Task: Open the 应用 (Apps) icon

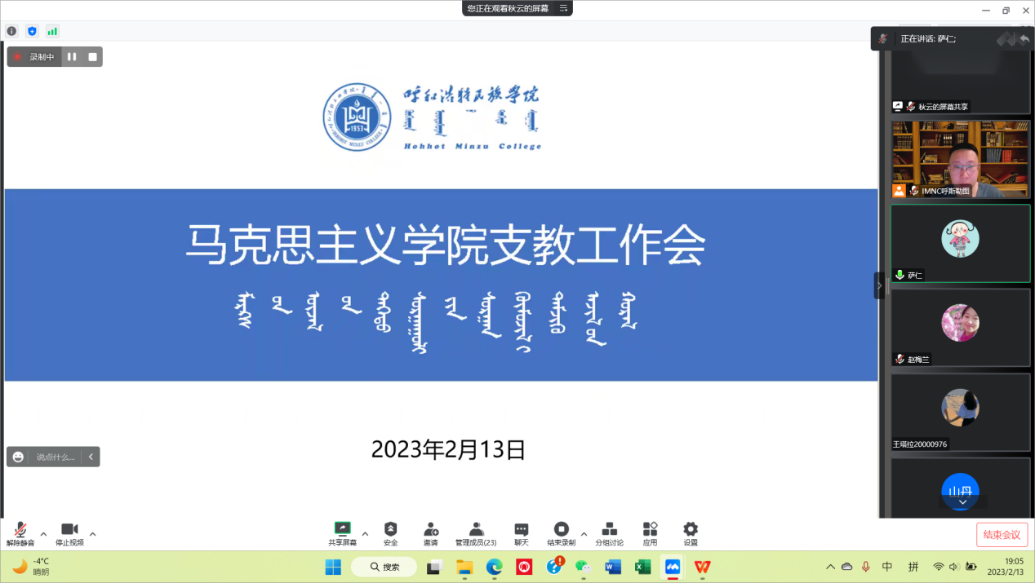Action: point(650,530)
